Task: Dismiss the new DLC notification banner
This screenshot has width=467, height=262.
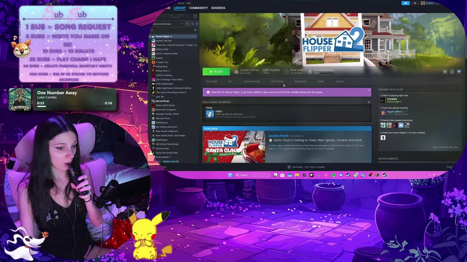Action: point(368,90)
